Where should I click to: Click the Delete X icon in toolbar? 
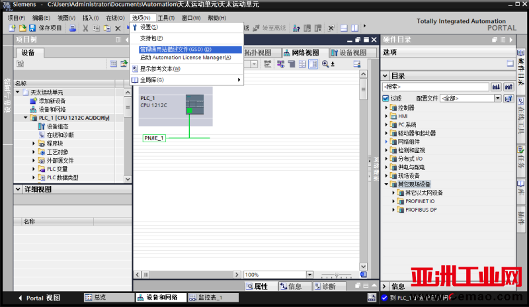(118, 28)
